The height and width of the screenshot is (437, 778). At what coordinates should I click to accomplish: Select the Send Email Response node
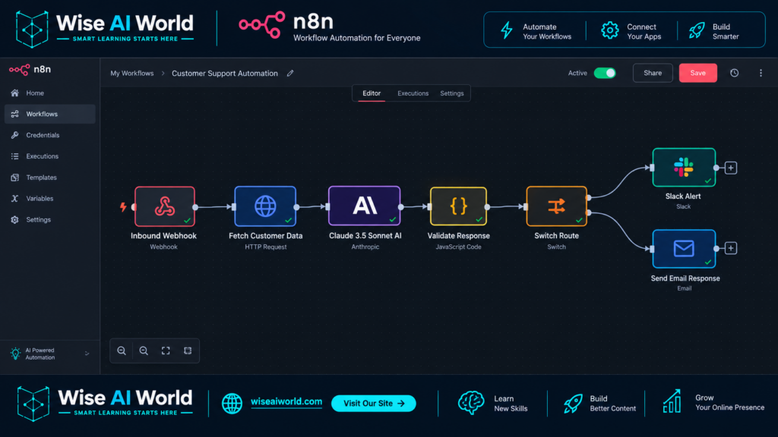pyautogui.click(x=684, y=248)
